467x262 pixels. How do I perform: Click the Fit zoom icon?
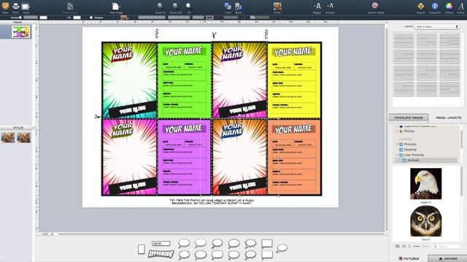coord(188,6)
